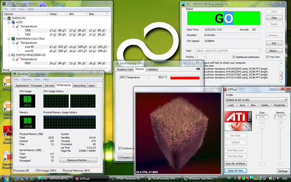Click the Intel Mobile Core 2 Duo CPU icon

[x=13, y=38]
